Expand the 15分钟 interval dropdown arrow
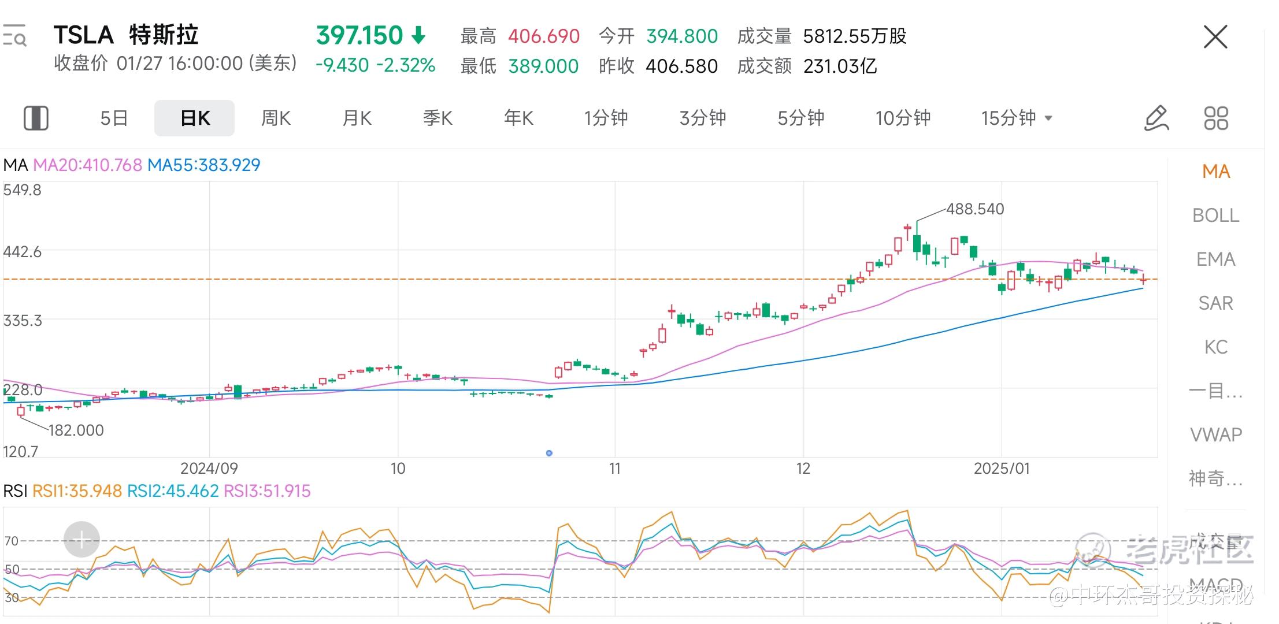Image resolution: width=1279 pixels, height=624 pixels. pyautogui.click(x=1048, y=118)
